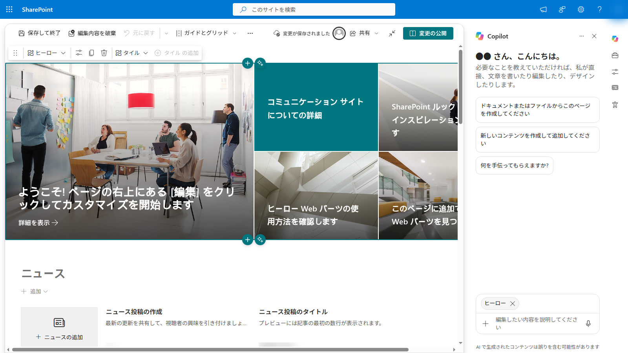Click the ニュースの追加 tile
Screen dimensions: 628x353
point(59,327)
